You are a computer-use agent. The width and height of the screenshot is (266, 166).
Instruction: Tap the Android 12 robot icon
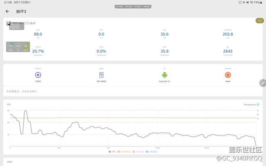[165, 75]
